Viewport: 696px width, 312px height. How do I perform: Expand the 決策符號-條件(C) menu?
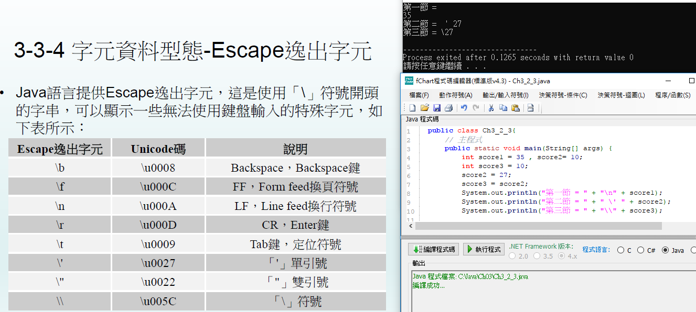coord(562,95)
